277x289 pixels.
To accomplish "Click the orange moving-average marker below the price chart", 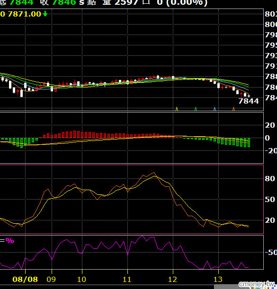I will [233, 109].
